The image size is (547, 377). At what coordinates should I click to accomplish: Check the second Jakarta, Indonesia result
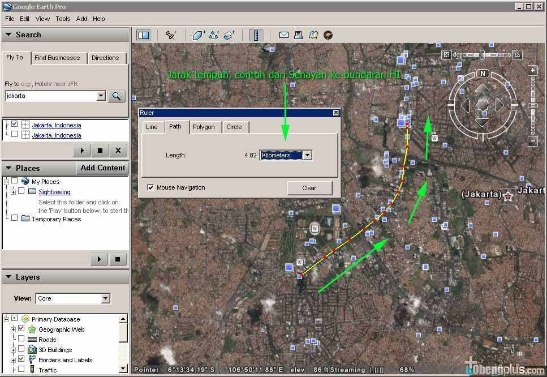pyautogui.click(x=14, y=134)
